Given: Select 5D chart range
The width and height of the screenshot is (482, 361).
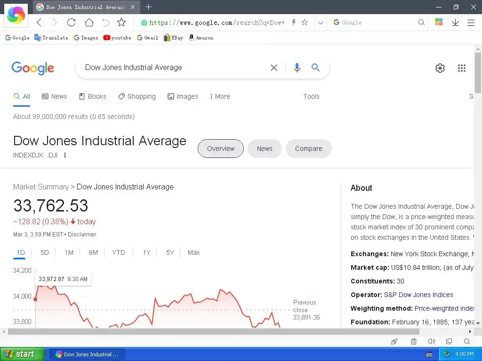Looking at the screenshot, I should (45, 252).
